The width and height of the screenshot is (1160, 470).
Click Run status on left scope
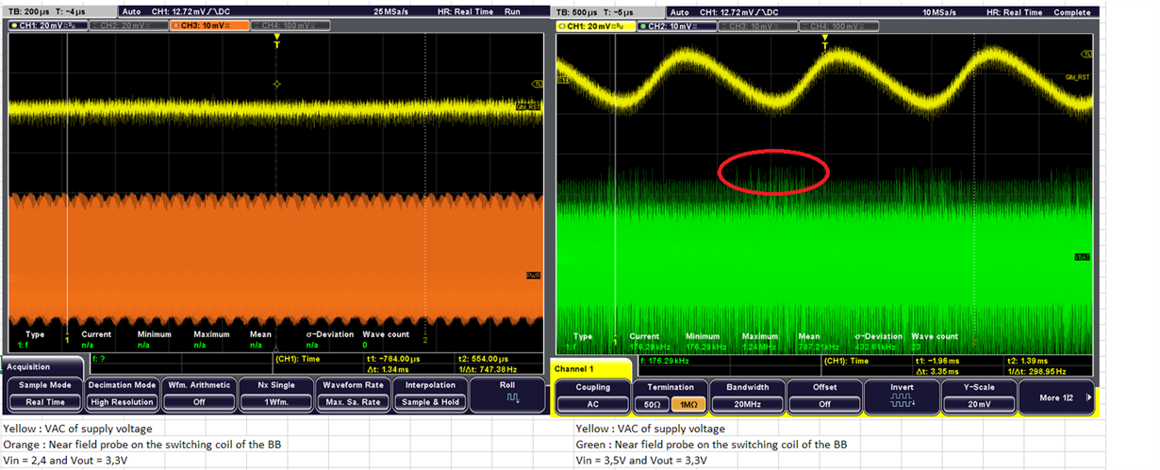coord(513,12)
